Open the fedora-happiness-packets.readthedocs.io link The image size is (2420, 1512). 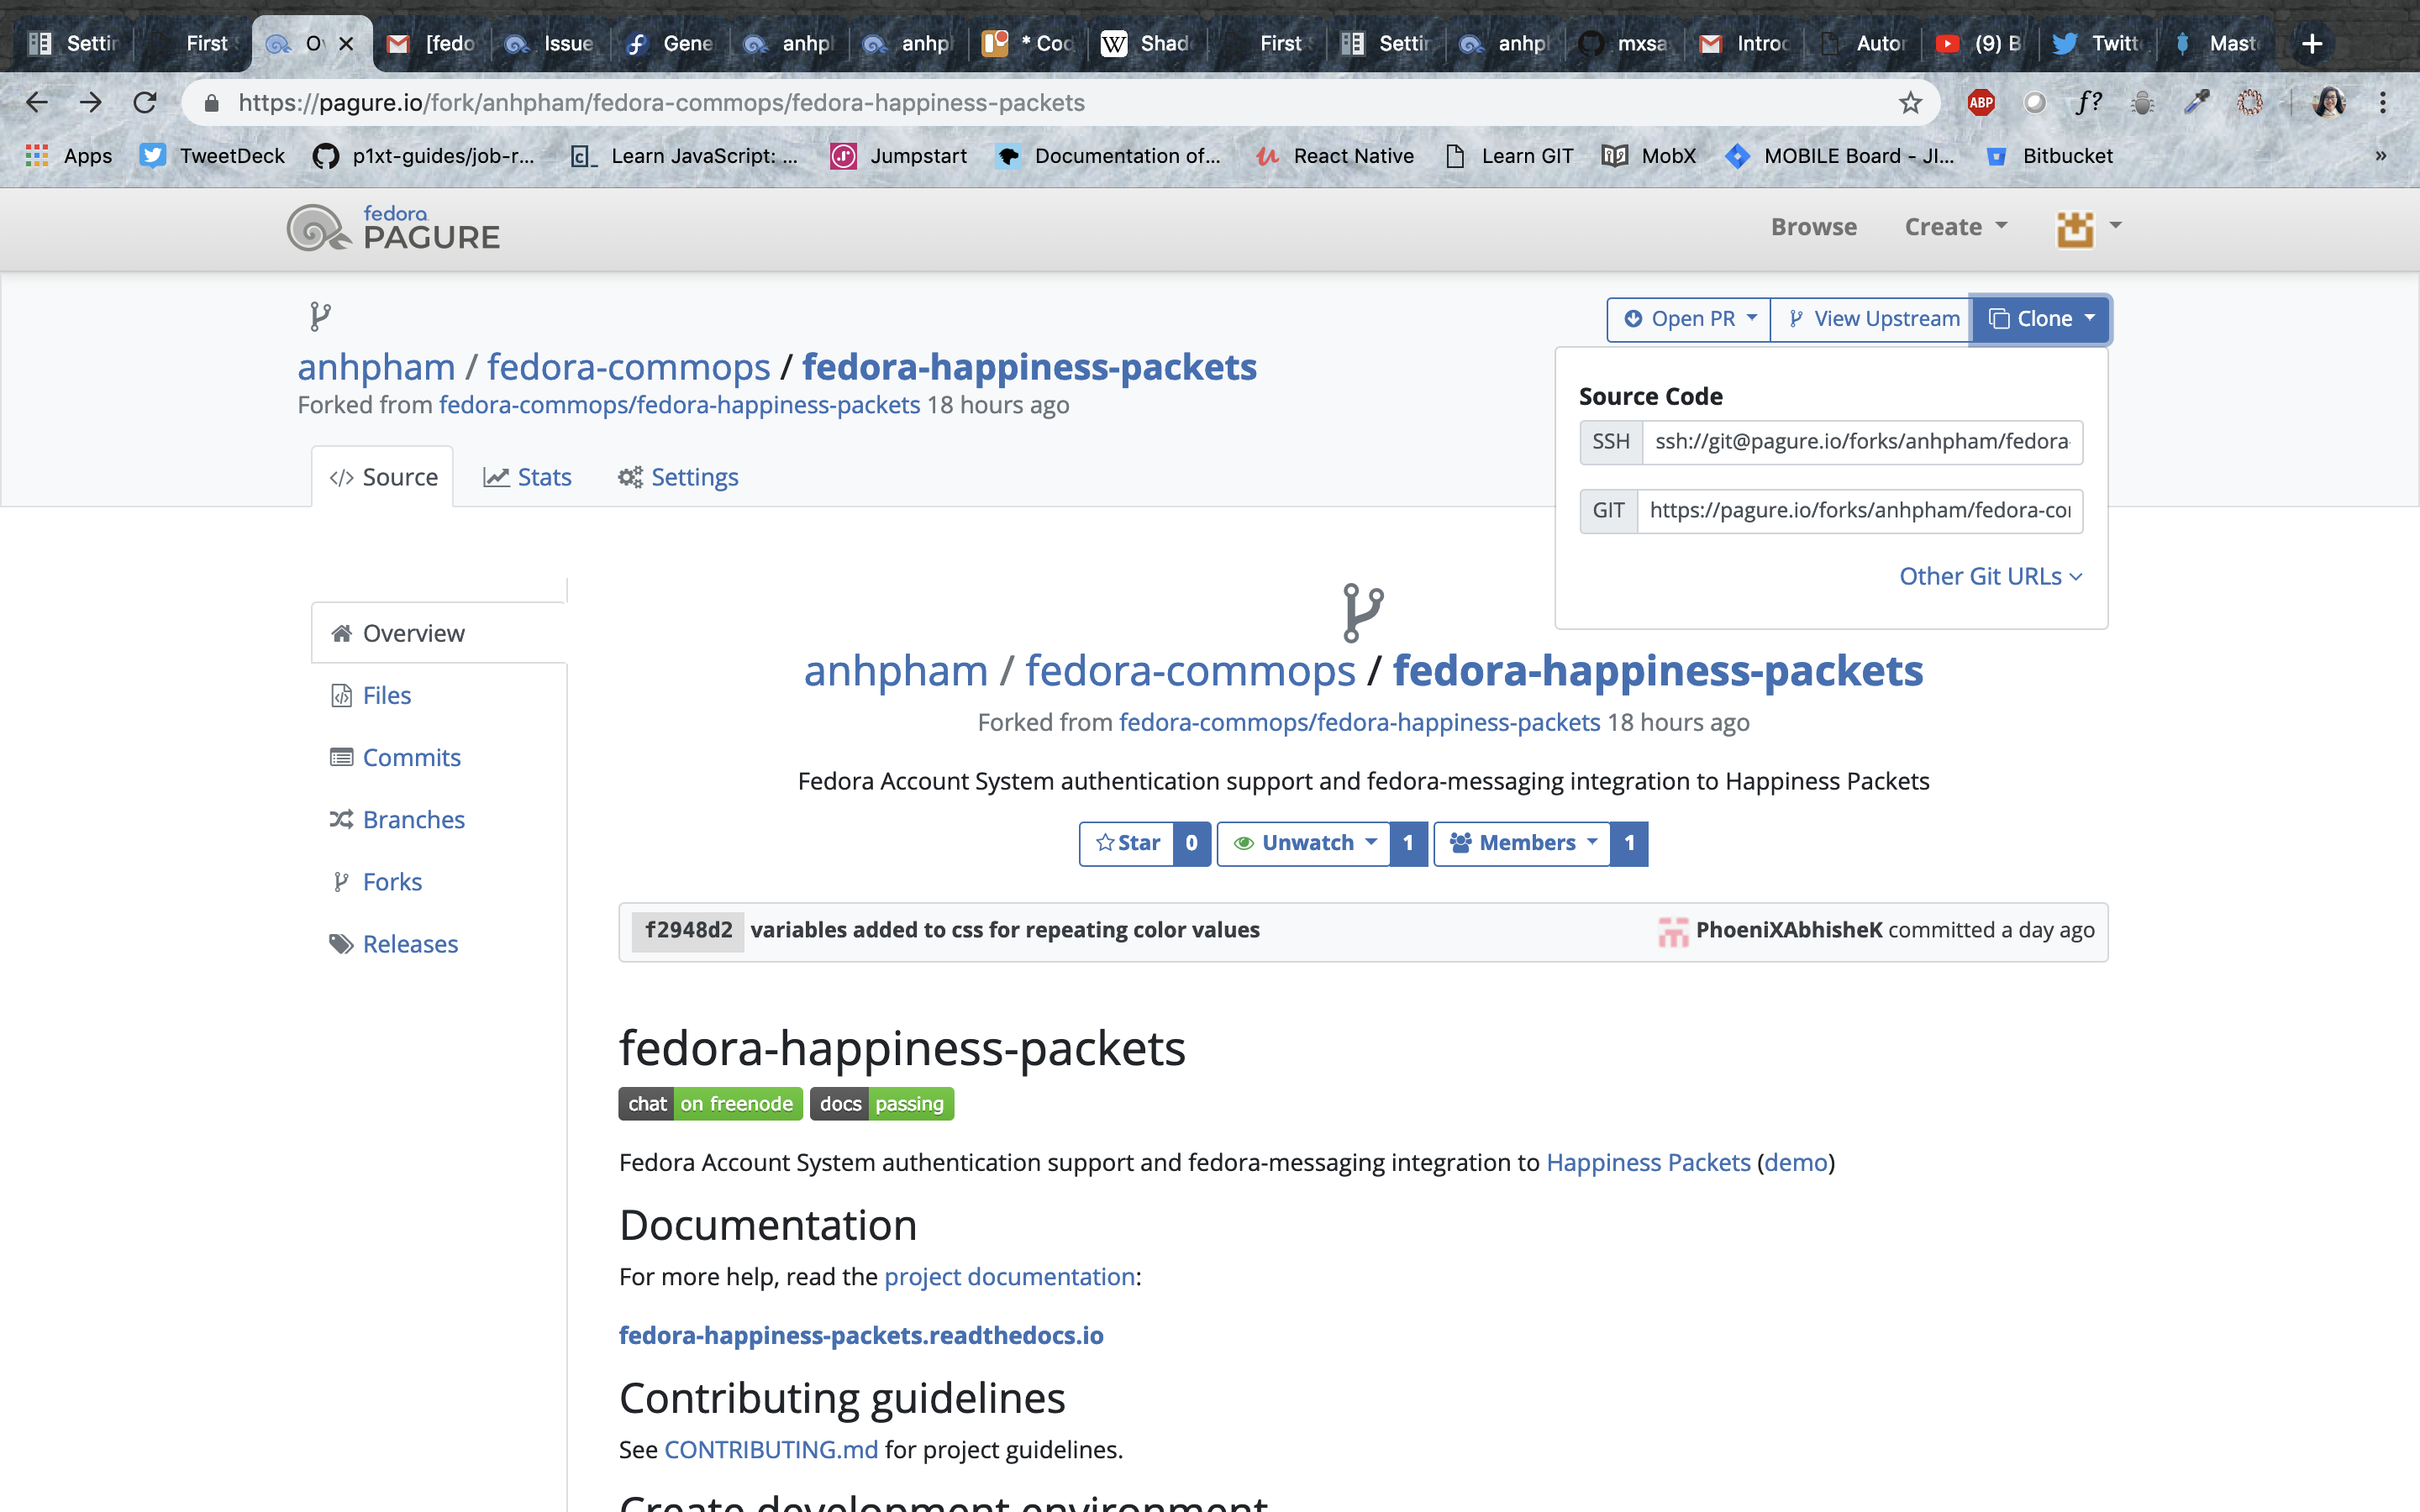pos(861,1335)
